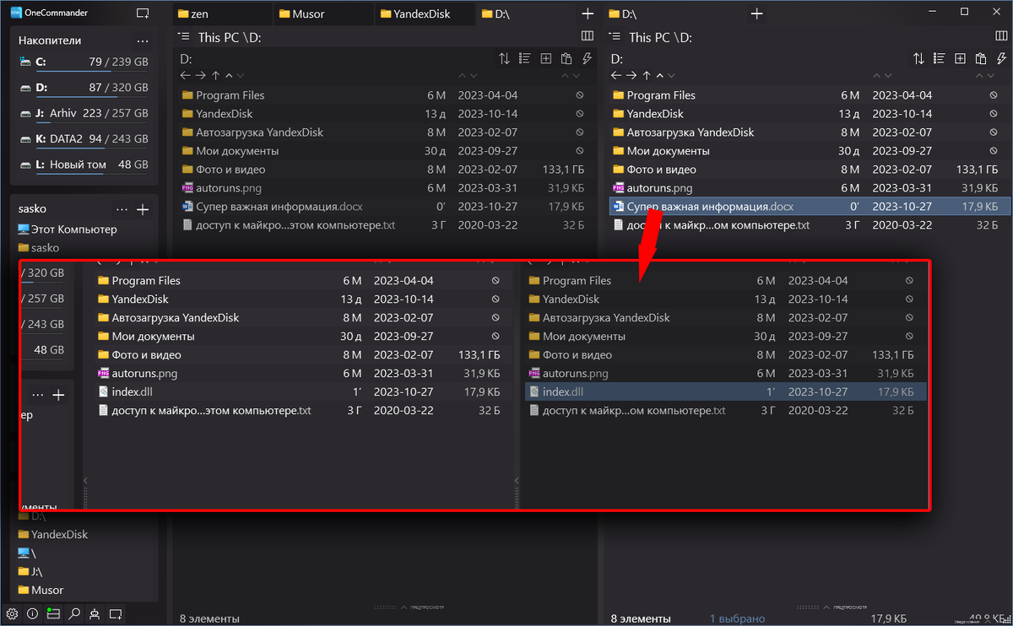The image size is (1013, 626).
Task: Go back with right pane back arrow
Action: pyautogui.click(x=616, y=75)
